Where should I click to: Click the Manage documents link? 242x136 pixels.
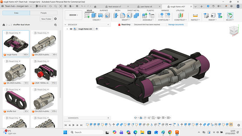pyautogui.click(x=176, y=25)
